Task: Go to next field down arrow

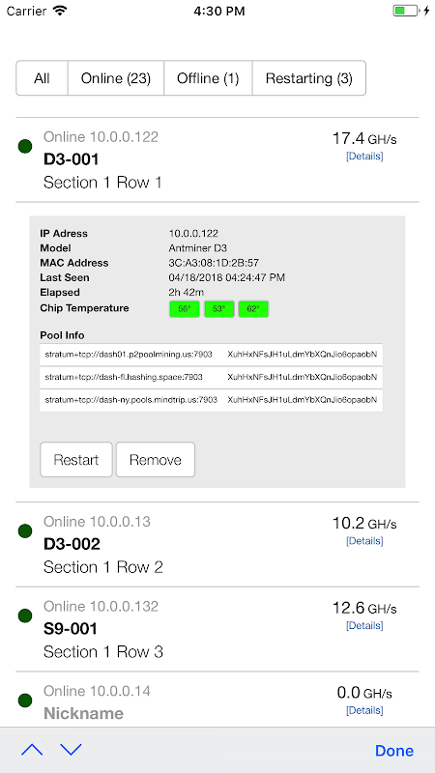Action: pos(71,750)
